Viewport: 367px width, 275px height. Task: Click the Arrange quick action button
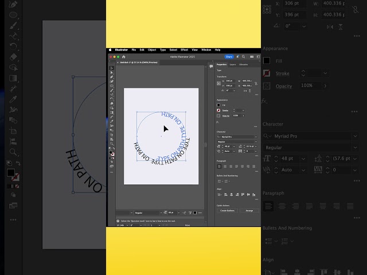249,211
